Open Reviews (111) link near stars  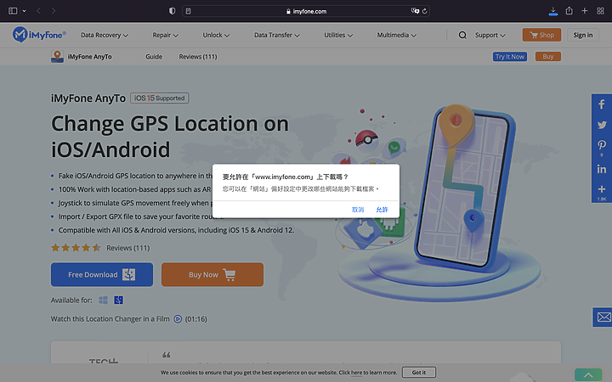[128, 248]
